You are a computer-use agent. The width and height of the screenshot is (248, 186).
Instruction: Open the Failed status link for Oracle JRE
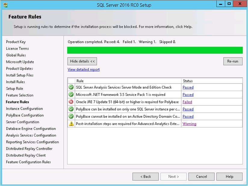[187, 102]
